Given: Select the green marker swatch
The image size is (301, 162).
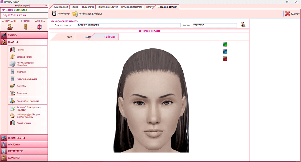Looking at the screenshot, I should tap(225, 44).
